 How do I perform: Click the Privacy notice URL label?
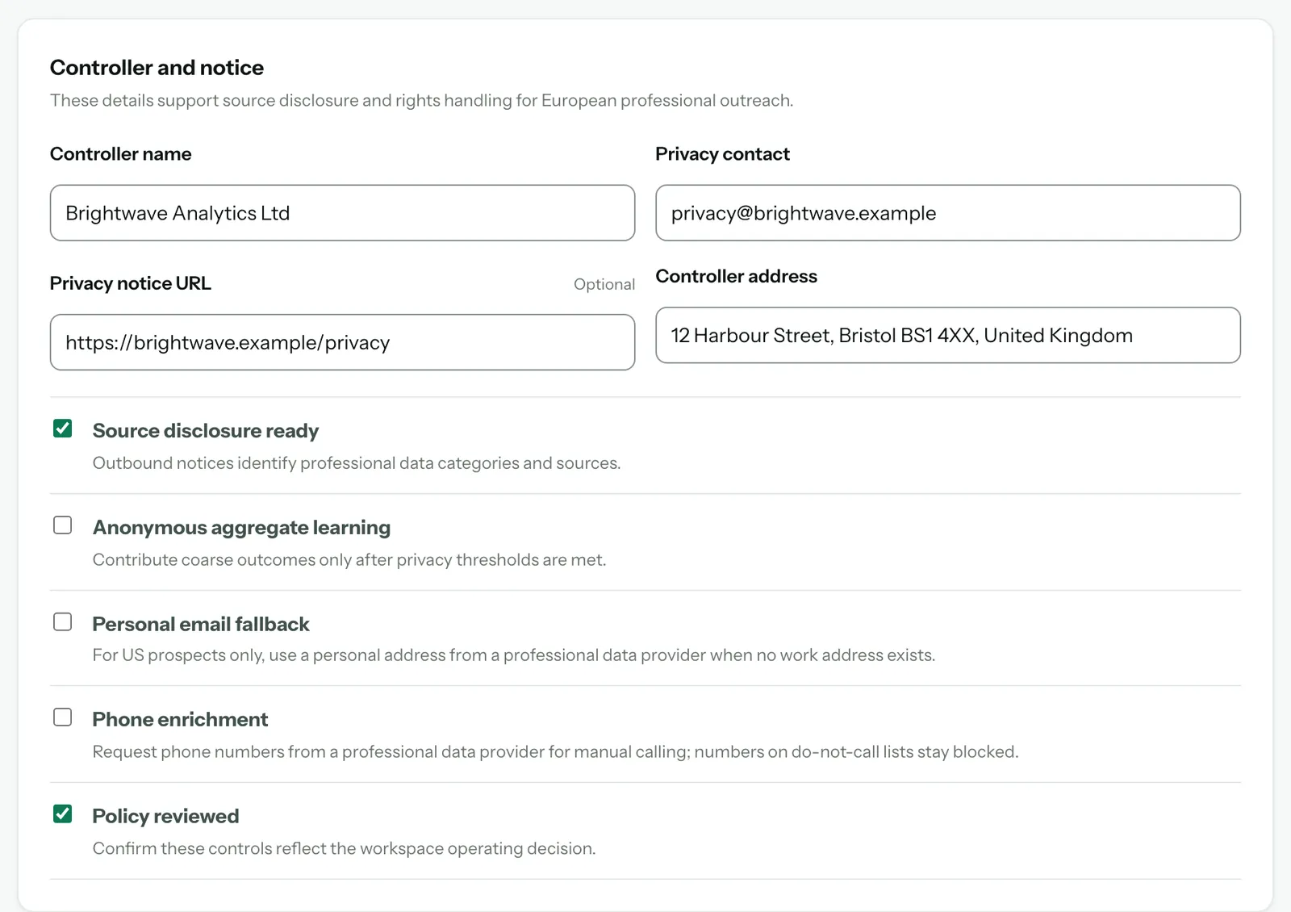click(x=131, y=283)
